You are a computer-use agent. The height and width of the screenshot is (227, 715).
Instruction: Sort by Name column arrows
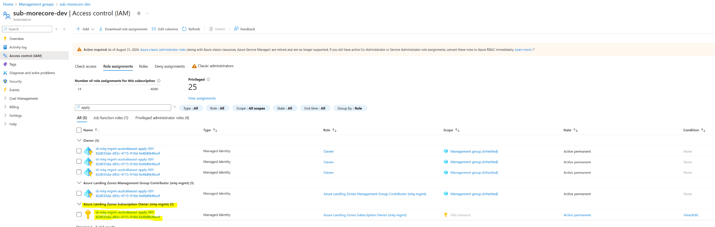pyautogui.click(x=97, y=130)
